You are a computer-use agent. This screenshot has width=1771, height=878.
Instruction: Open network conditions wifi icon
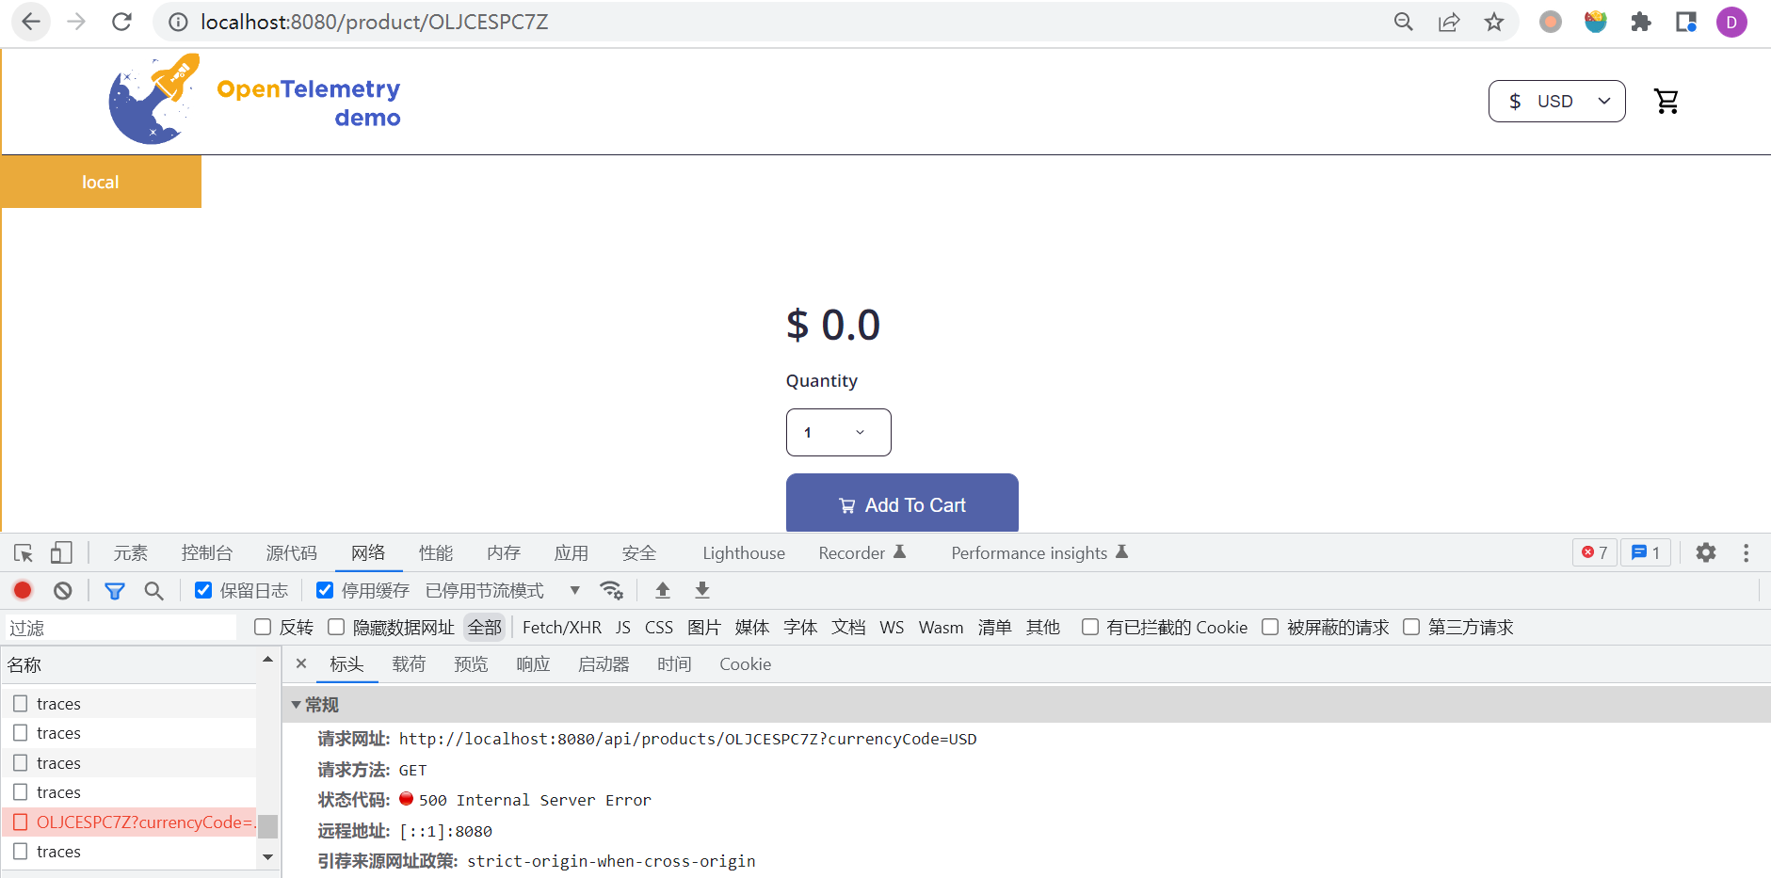611,590
